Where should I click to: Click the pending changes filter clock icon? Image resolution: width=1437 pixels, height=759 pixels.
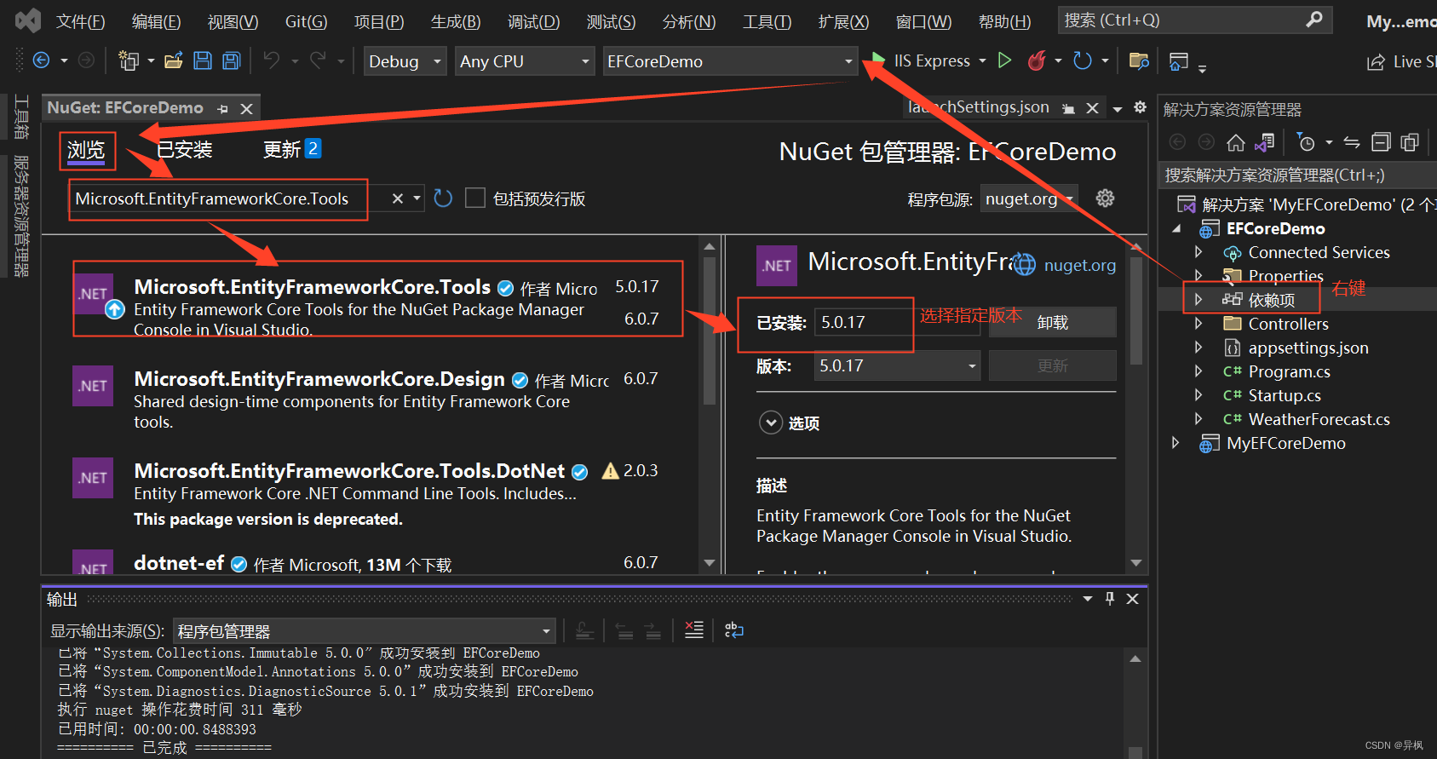point(1305,142)
